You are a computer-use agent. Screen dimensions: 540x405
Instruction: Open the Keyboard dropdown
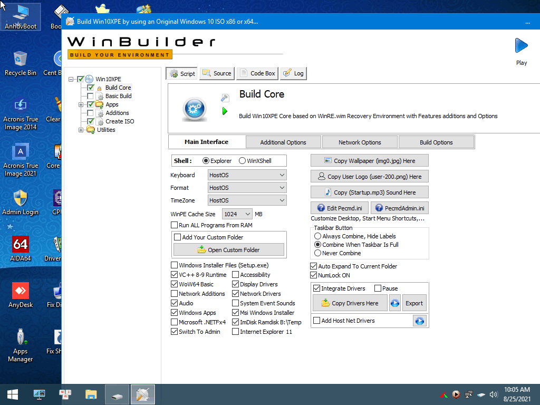247,175
